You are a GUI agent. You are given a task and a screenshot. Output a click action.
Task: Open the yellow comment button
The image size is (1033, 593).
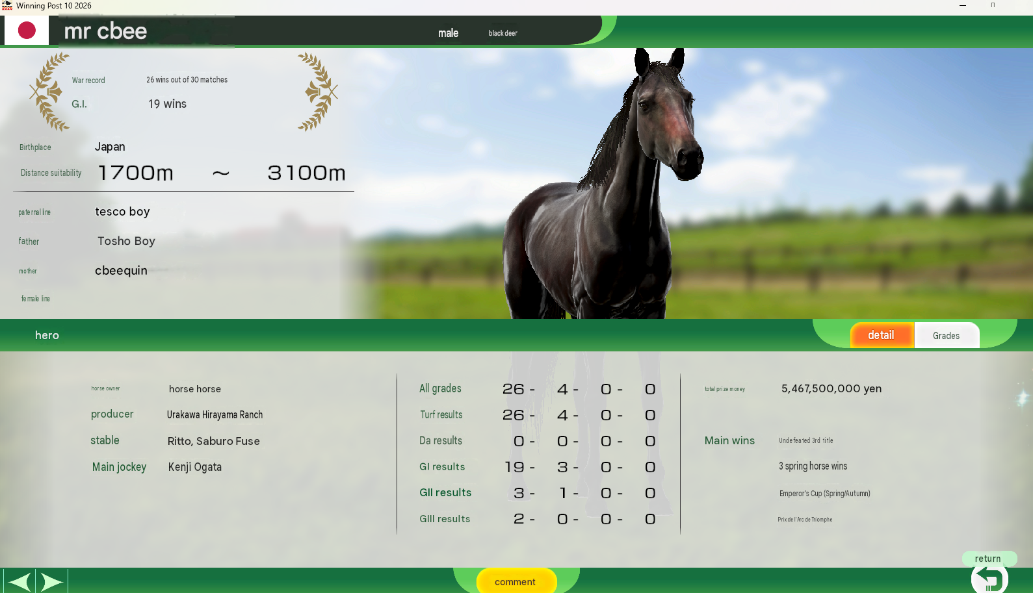[516, 581]
